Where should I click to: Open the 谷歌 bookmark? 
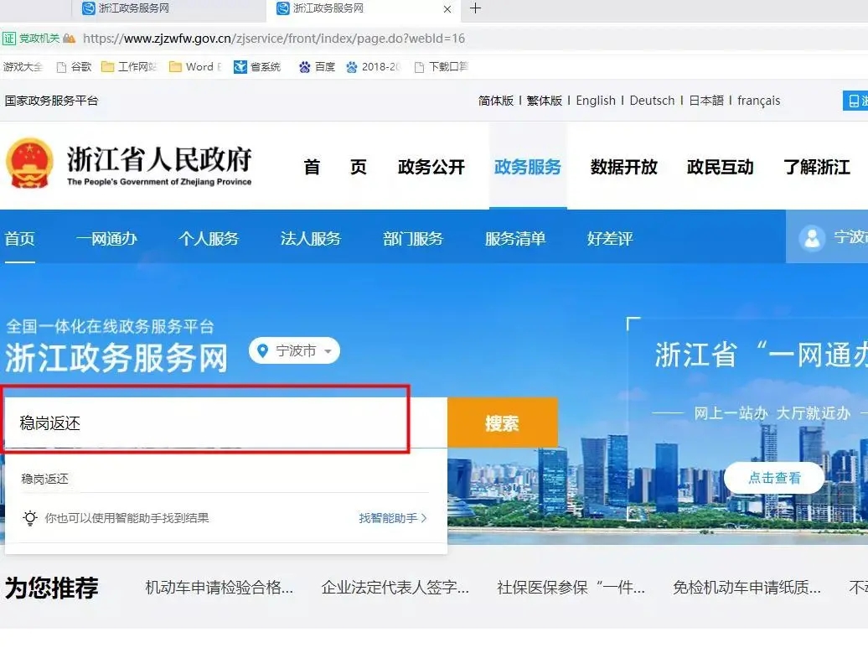[x=75, y=67]
